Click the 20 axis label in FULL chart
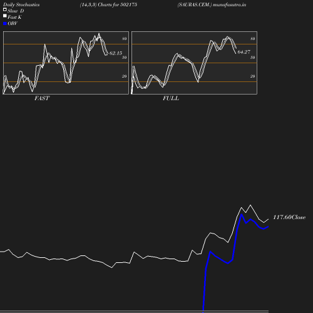The height and width of the screenshot is (313, 313). [x=253, y=76]
